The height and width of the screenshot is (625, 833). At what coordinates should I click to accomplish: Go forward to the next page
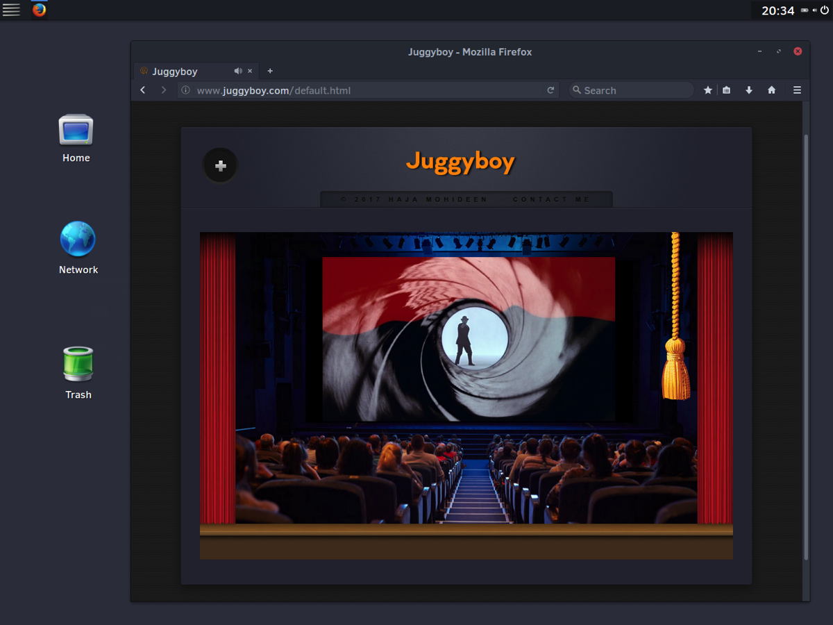coord(164,90)
